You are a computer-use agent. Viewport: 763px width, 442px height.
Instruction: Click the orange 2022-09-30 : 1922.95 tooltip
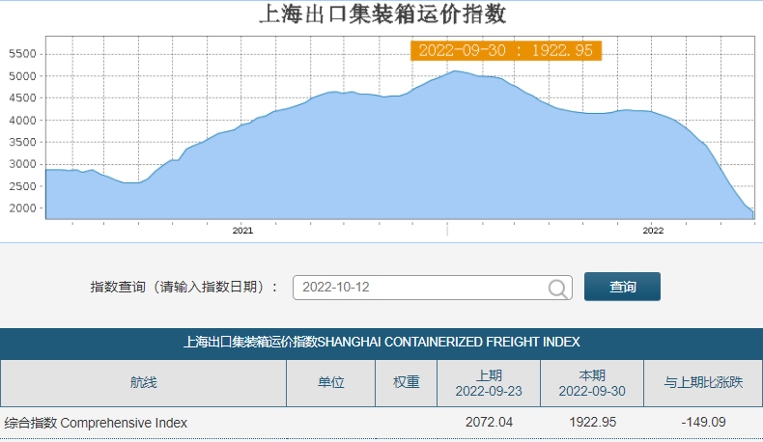click(x=505, y=50)
